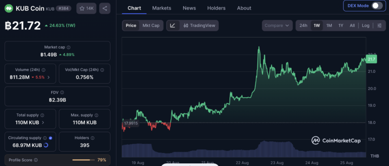
Task: Click the FDV ฿2.39B card
Action: (58, 96)
